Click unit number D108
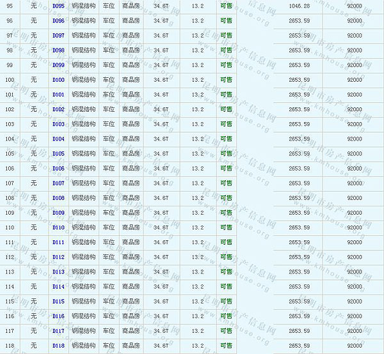Screen dimensions: 384x354 tap(58, 198)
